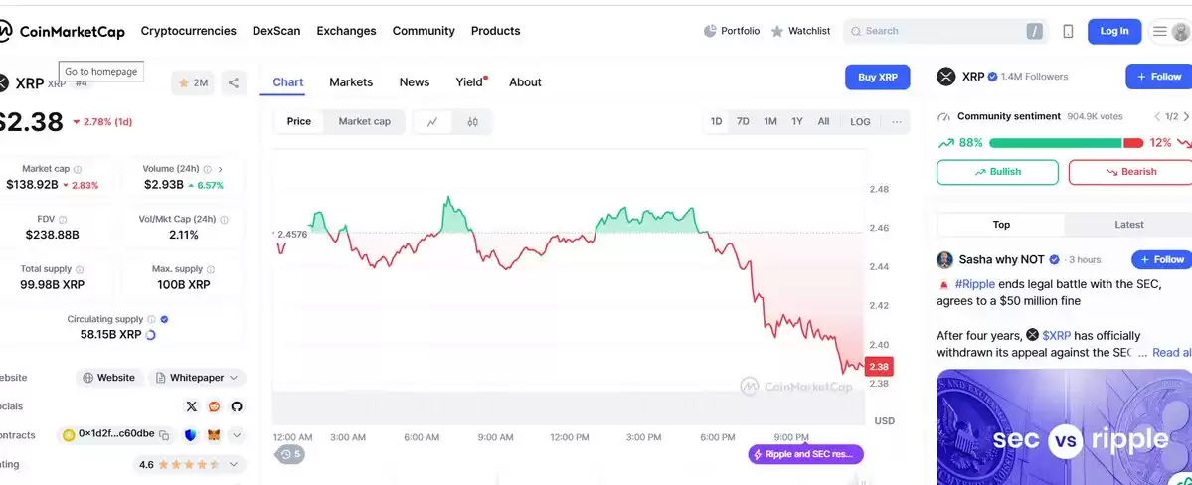Switch feed to Latest posts
Image resolution: width=1192 pixels, height=485 pixels.
pyautogui.click(x=1128, y=225)
